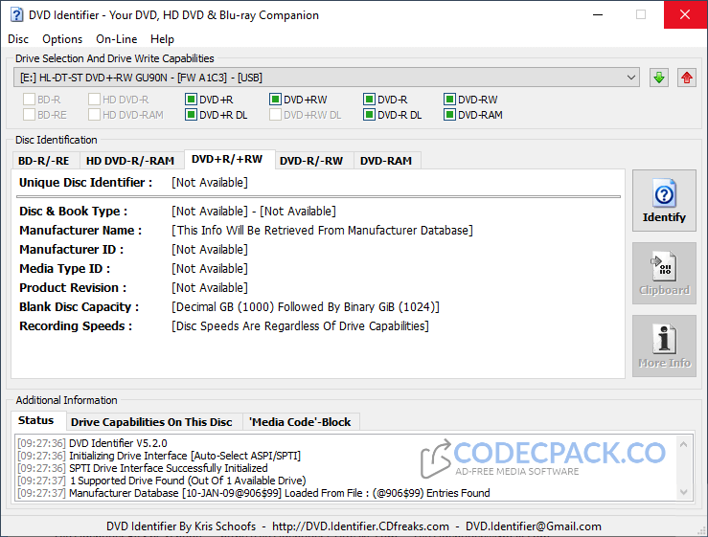Screen dimensions: 708x537
Task: Click status log scrollbar down arrow
Action: (x=684, y=492)
